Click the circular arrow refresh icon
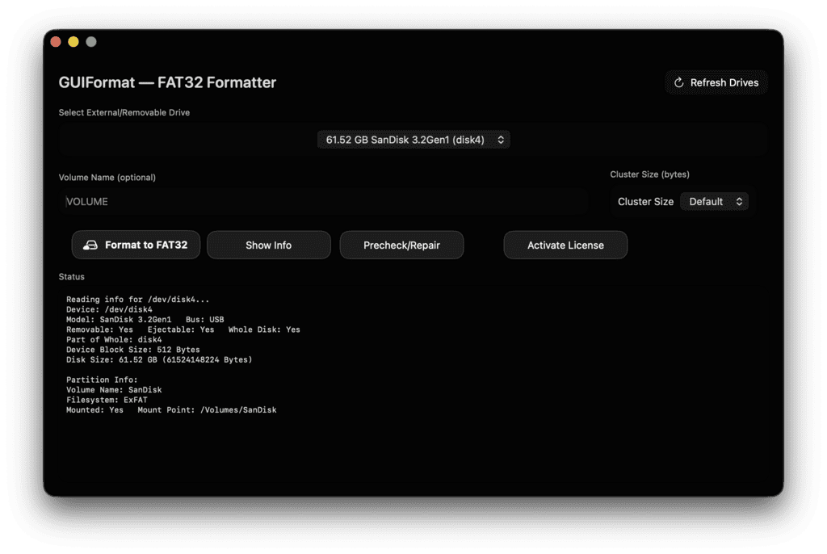This screenshot has height=554, width=827. pos(679,82)
